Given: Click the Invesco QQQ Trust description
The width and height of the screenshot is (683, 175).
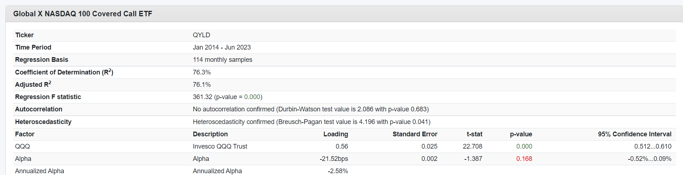Looking at the screenshot, I should [x=220, y=146].
